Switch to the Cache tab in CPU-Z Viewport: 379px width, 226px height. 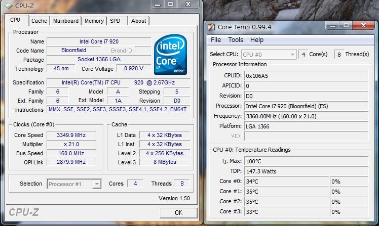pyautogui.click(x=39, y=21)
